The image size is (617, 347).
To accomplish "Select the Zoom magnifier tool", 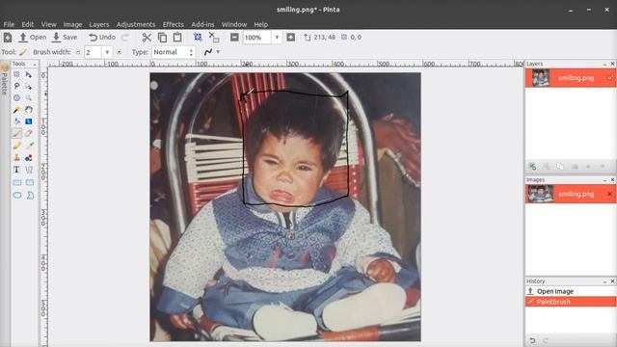I will pyautogui.click(x=29, y=98).
